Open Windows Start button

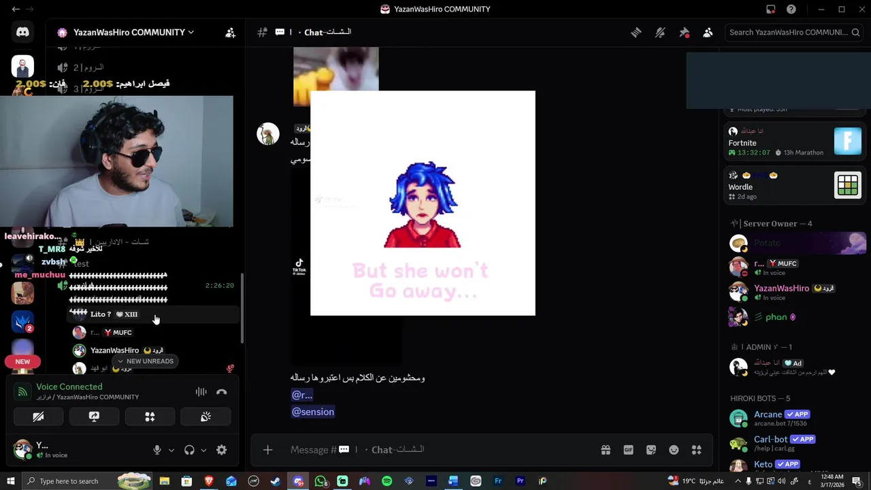(x=10, y=481)
